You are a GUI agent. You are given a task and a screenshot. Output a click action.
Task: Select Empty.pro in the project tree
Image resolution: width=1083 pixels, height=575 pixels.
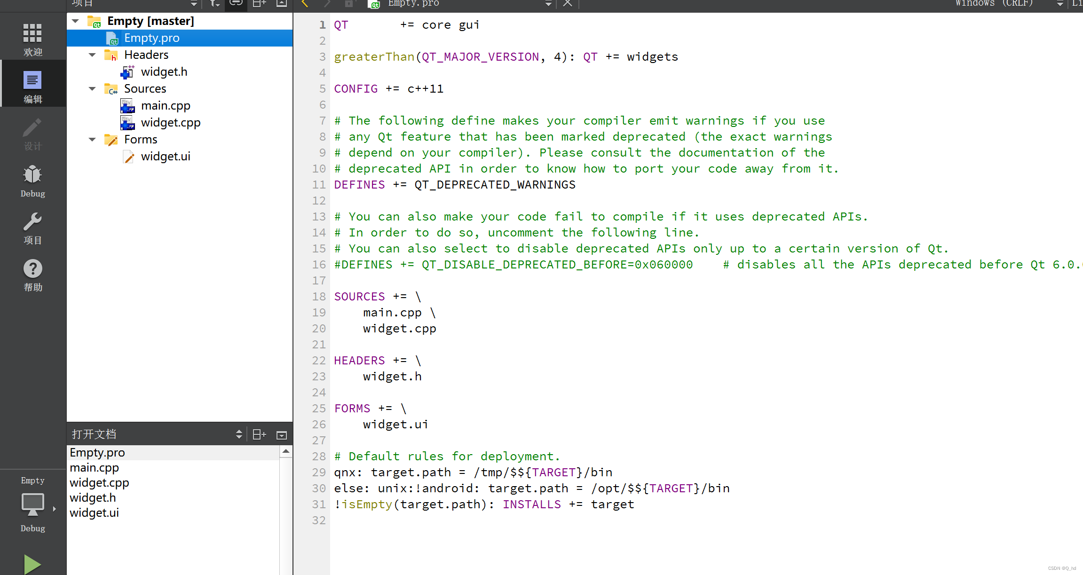click(180, 38)
